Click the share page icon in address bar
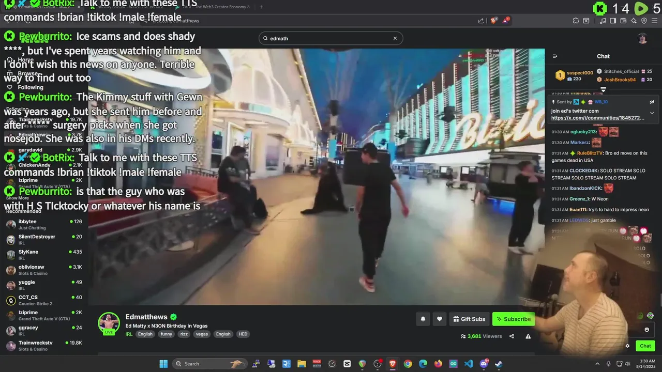The image size is (662, 372). click(x=481, y=21)
